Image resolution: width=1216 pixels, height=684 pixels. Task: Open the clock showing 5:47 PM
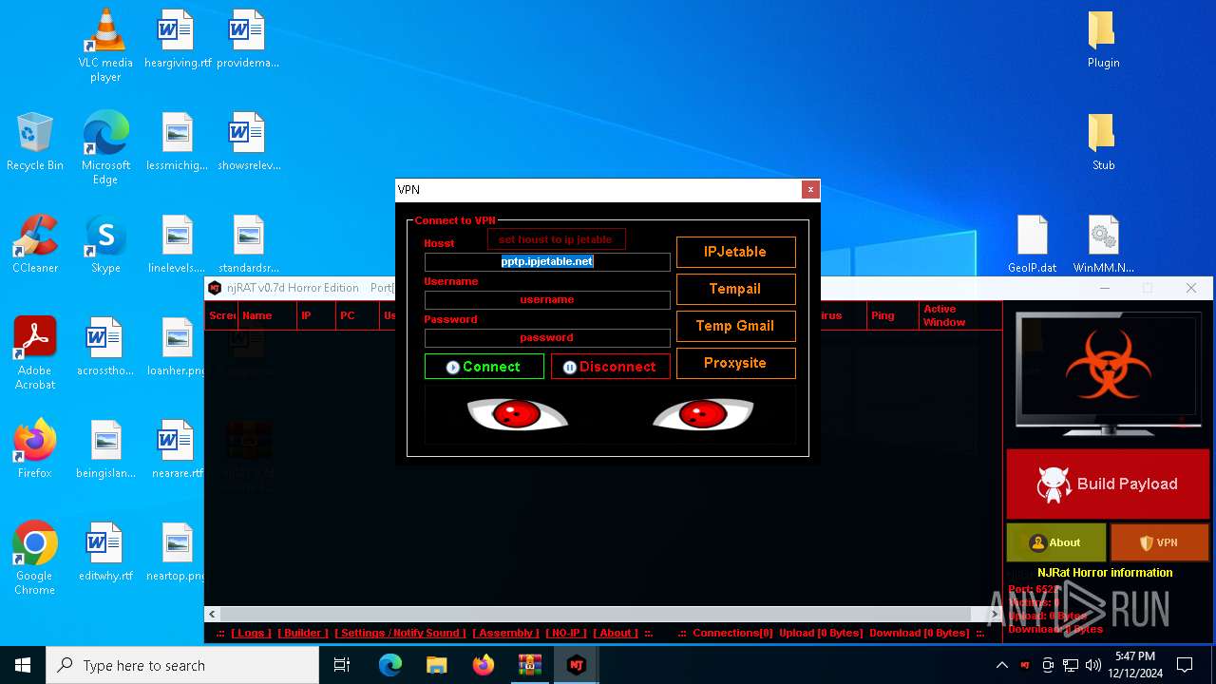[x=1135, y=665]
